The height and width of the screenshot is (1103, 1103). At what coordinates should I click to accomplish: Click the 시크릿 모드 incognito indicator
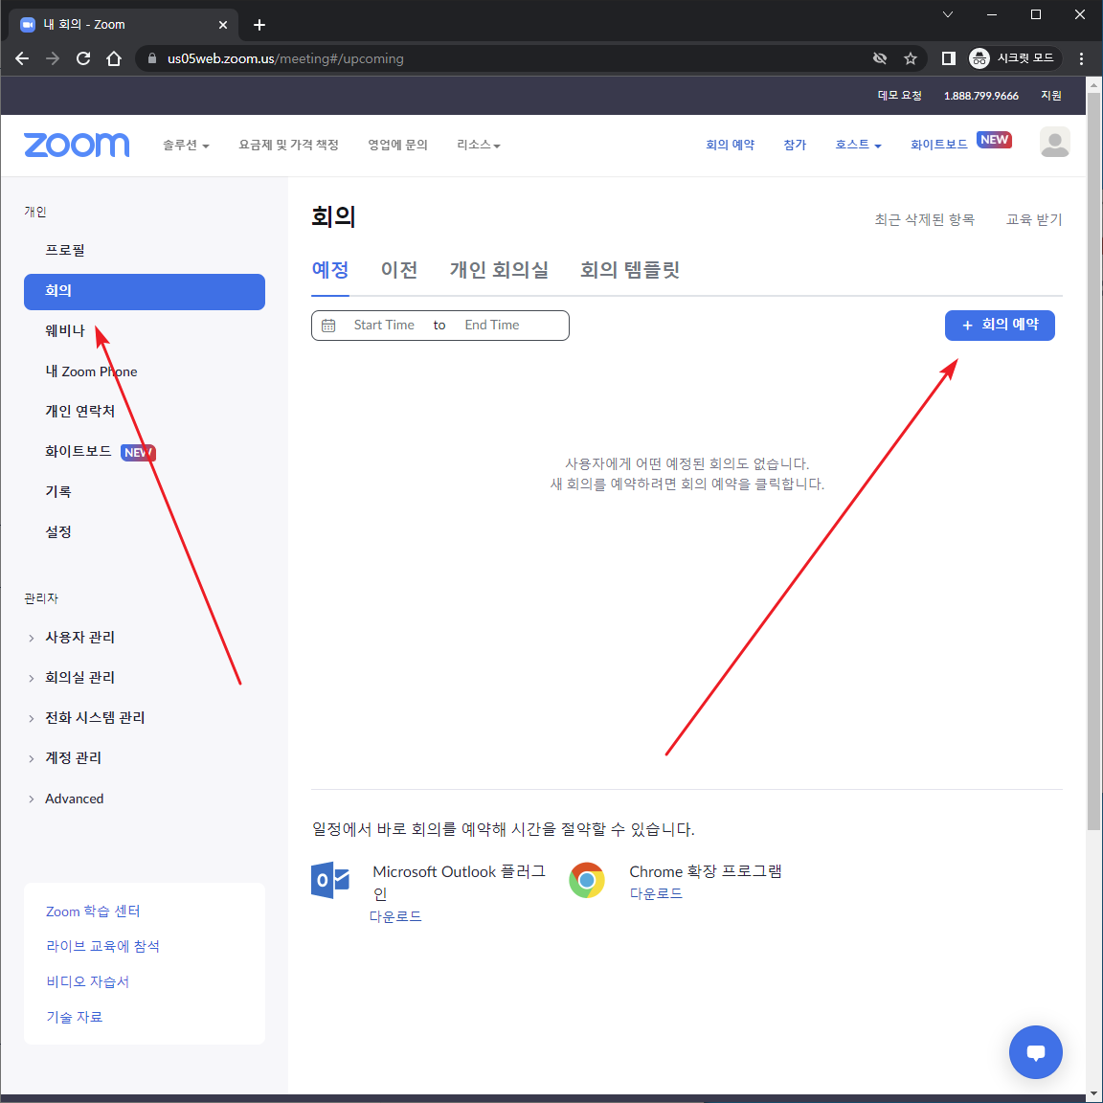click(1014, 58)
